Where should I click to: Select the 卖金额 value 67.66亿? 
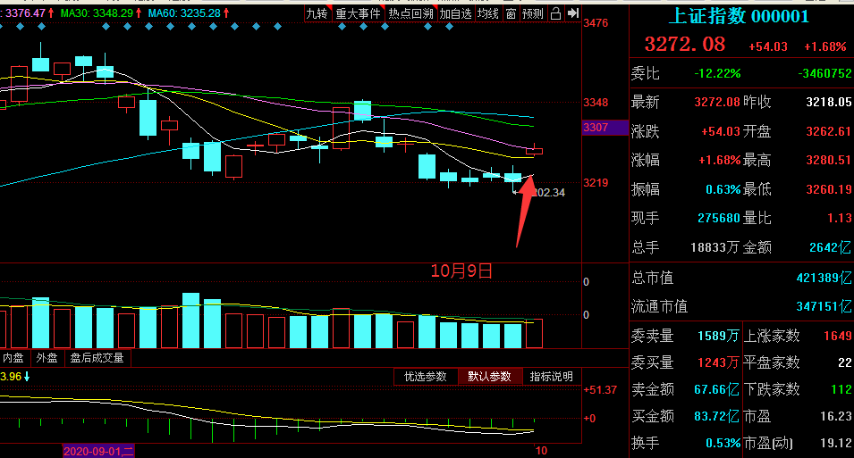point(717,389)
